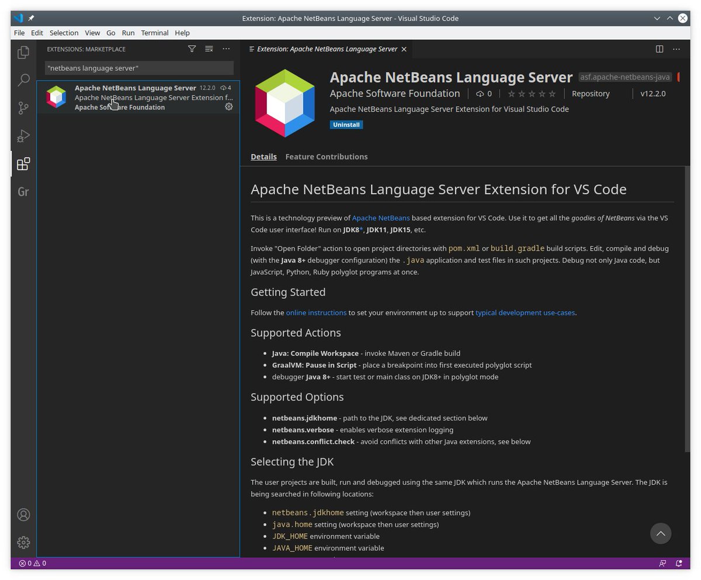Open the Edit menu
The width and height of the screenshot is (701, 580).
(x=37, y=33)
